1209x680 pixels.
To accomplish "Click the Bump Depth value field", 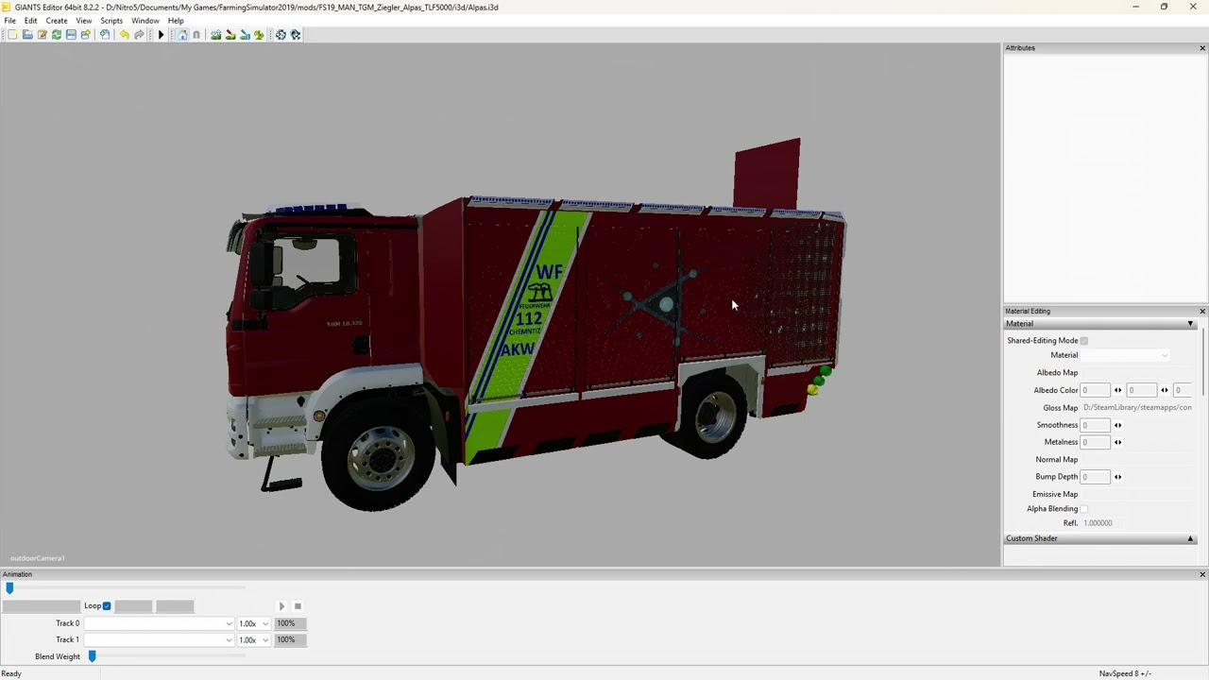I will tap(1096, 477).
